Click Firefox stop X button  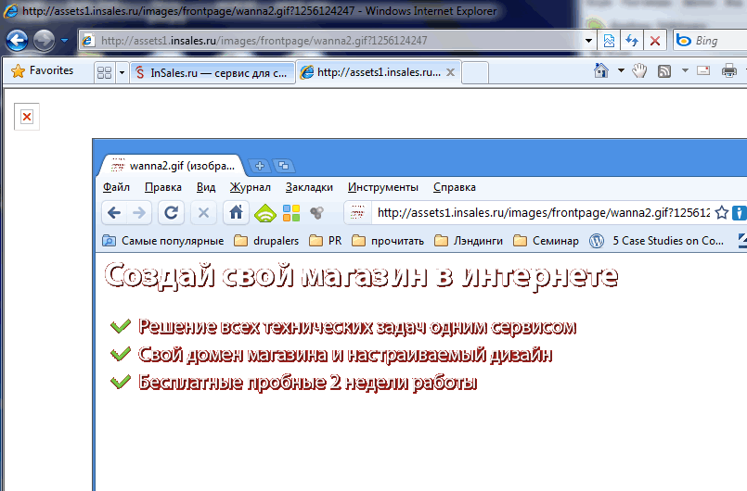point(203,213)
